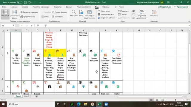Click the Представления button
The width and height of the screenshot is (191, 107).
coord(28,17)
